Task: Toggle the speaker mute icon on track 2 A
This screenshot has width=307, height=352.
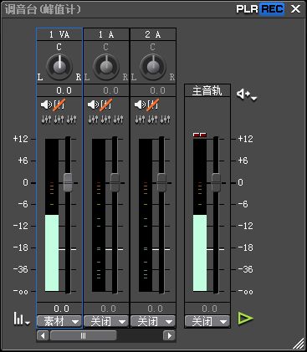Action: pos(140,105)
